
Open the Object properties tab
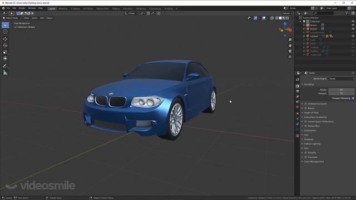(x=298, y=113)
